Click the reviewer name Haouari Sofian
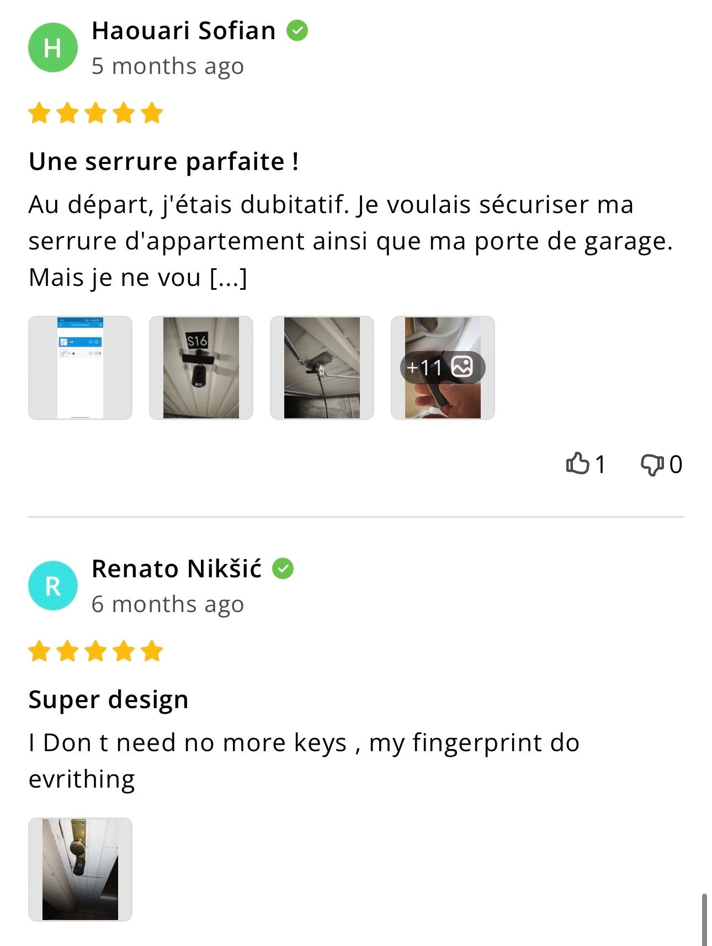Viewport: 712px width, 946px height. tap(183, 31)
